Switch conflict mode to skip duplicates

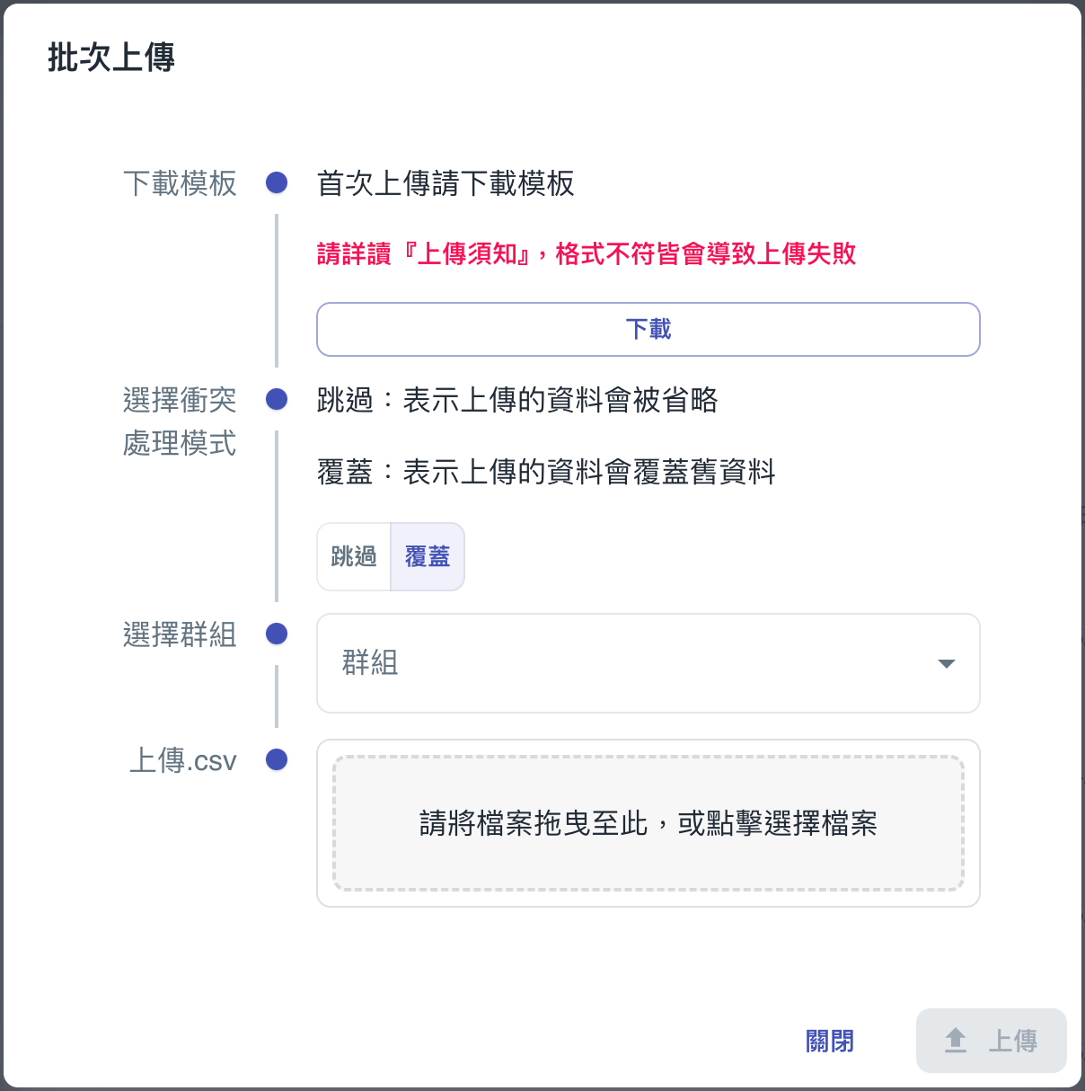[354, 556]
